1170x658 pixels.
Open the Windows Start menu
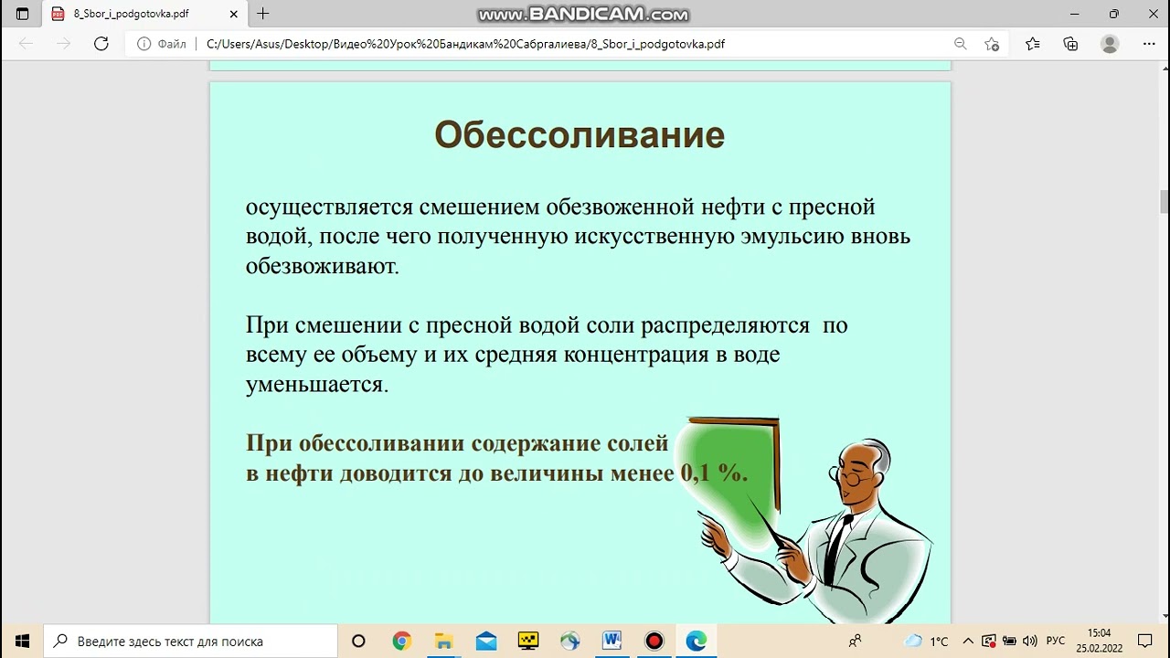pyautogui.click(x=22, y=642)
